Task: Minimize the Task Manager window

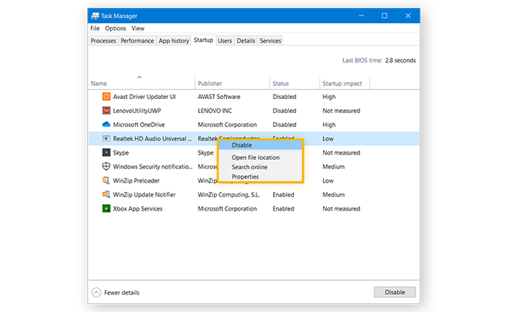Action: (361, 16)
